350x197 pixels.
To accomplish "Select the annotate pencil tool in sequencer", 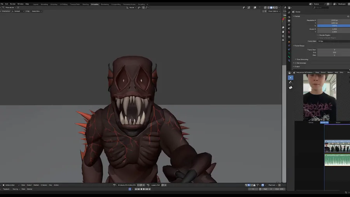I will click(x=290, y=82).
